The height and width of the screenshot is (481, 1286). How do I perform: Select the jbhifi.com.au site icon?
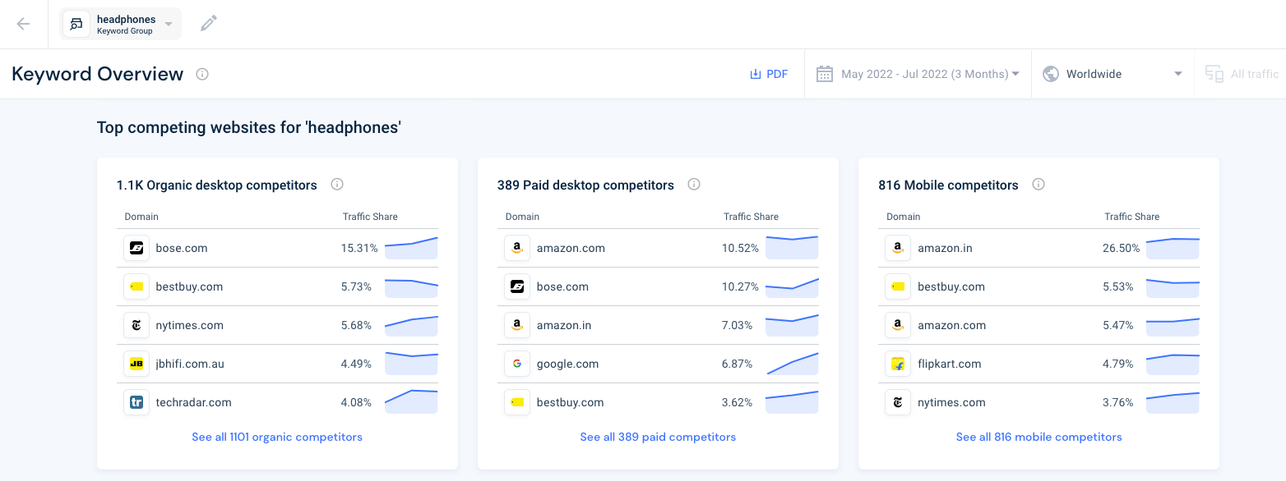[x=136, y=364]
